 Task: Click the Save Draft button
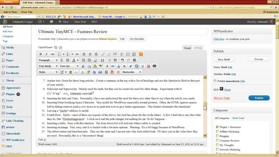[224, 59]
